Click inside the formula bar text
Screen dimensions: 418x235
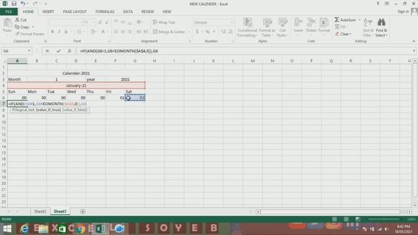[119, 51]
